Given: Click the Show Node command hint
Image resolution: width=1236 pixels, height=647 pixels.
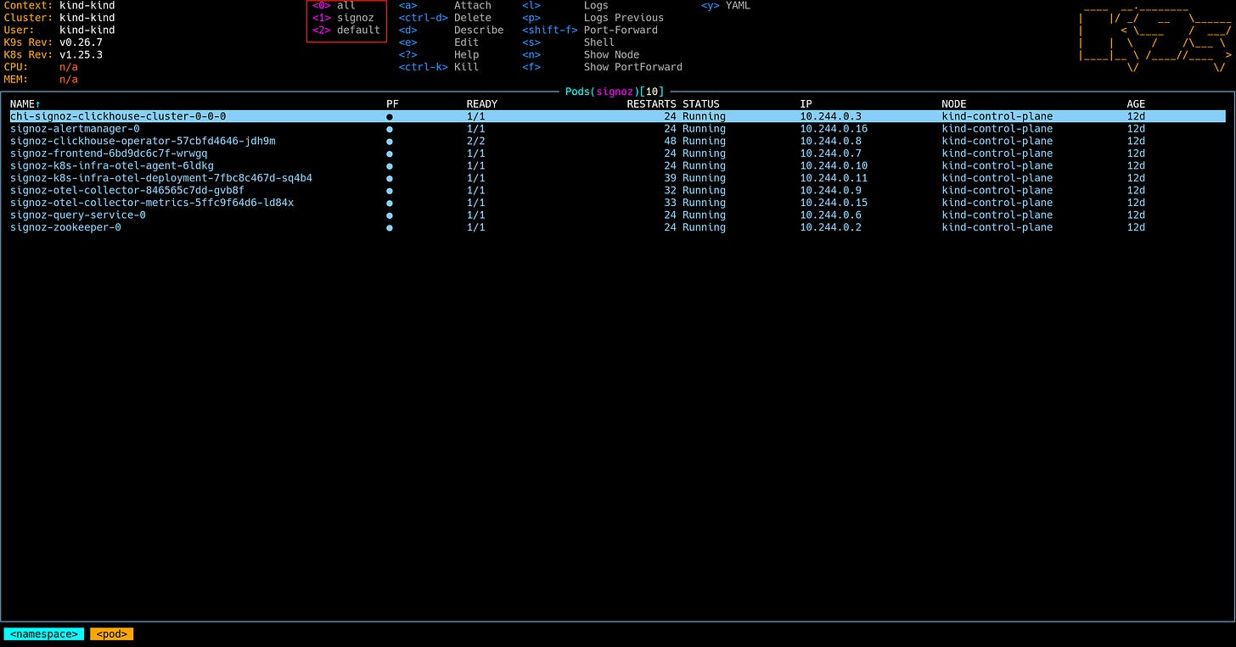Looking at the screenshot, I should (581, 54).
